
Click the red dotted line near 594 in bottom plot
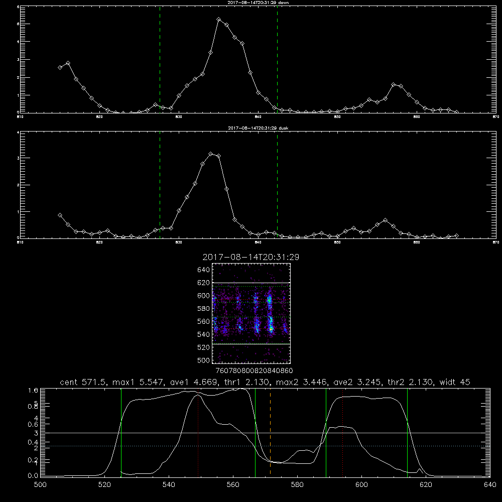(x=342, y=432)
